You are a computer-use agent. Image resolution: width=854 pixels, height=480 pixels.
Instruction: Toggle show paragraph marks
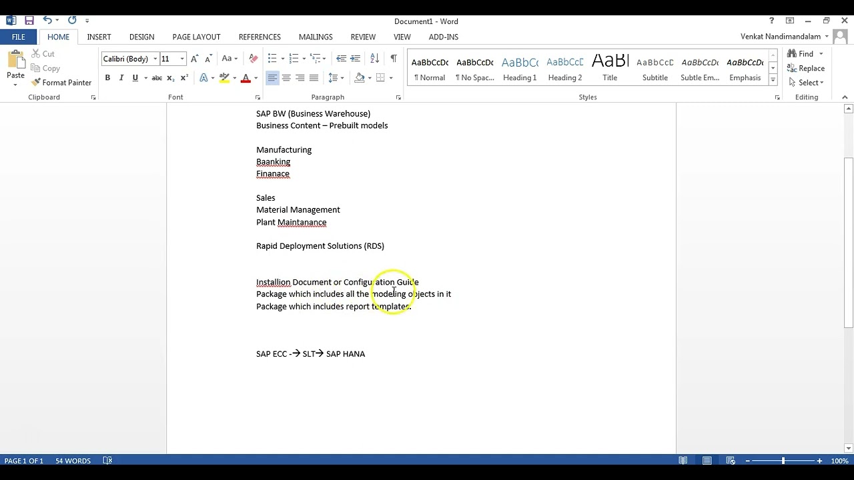[394, 59]
